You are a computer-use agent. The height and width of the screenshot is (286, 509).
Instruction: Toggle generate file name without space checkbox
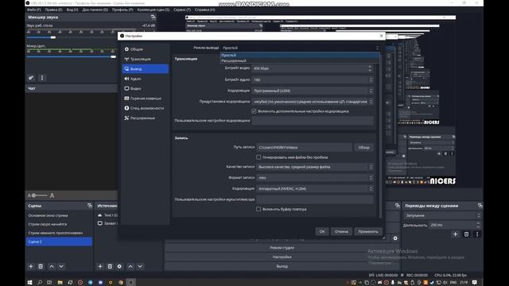click(258, 157)
